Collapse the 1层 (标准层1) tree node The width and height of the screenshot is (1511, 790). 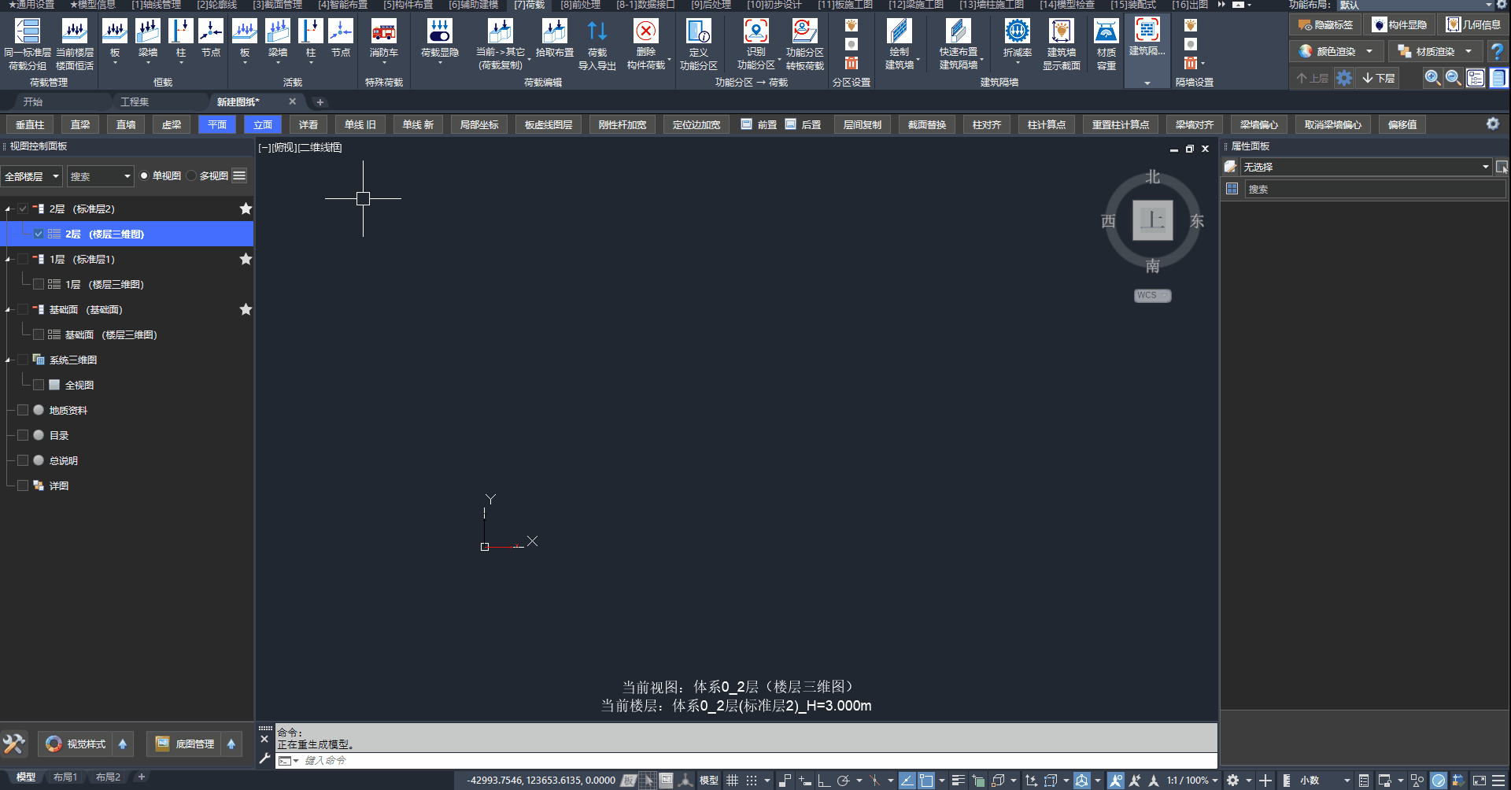[8, 259]
